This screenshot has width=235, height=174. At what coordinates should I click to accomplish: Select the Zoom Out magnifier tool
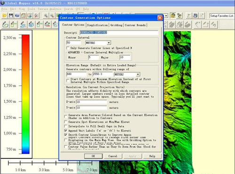52,16
